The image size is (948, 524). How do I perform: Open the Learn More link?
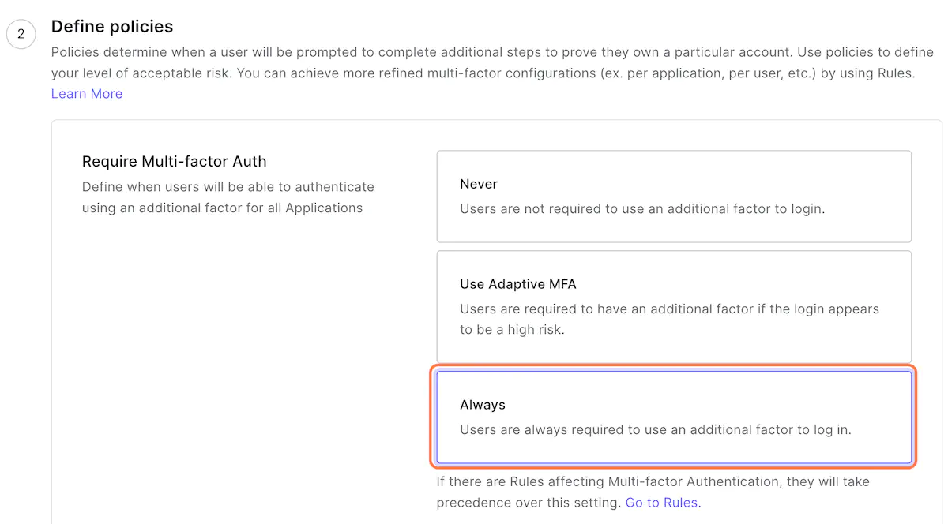pos(87,93)
